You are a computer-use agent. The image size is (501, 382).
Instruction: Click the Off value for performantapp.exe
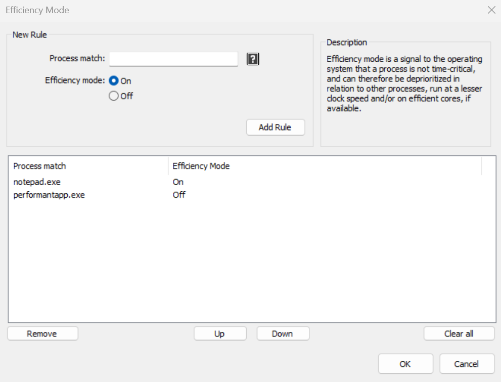pyautogui.click(x=179, y=195)
